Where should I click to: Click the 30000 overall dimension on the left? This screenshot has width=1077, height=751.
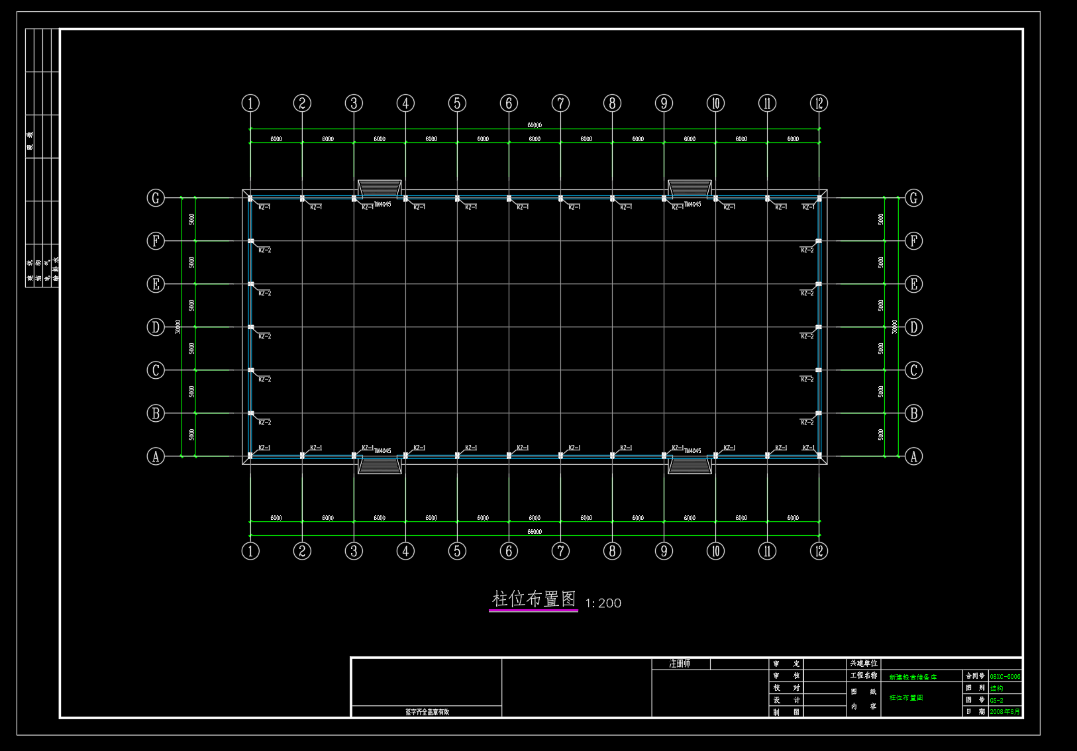tap(178, 326)
